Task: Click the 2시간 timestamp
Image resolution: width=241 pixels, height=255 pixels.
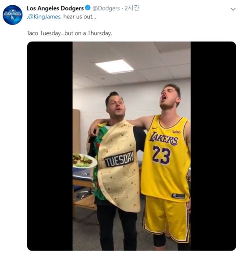Action: (x=132, y=8)
